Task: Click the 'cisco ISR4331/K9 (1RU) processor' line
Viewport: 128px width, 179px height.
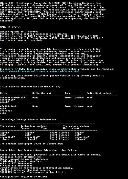Action: click(51, 155)
